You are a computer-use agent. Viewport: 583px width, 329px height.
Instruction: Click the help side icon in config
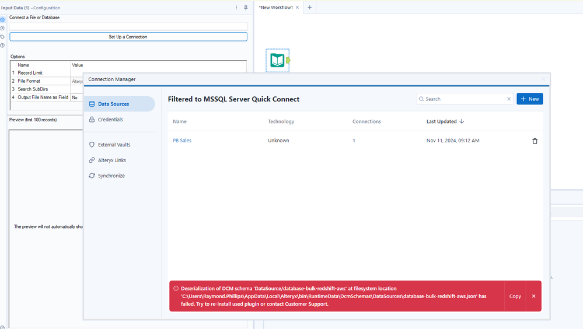pyautogui.click(x=2, y=45)
